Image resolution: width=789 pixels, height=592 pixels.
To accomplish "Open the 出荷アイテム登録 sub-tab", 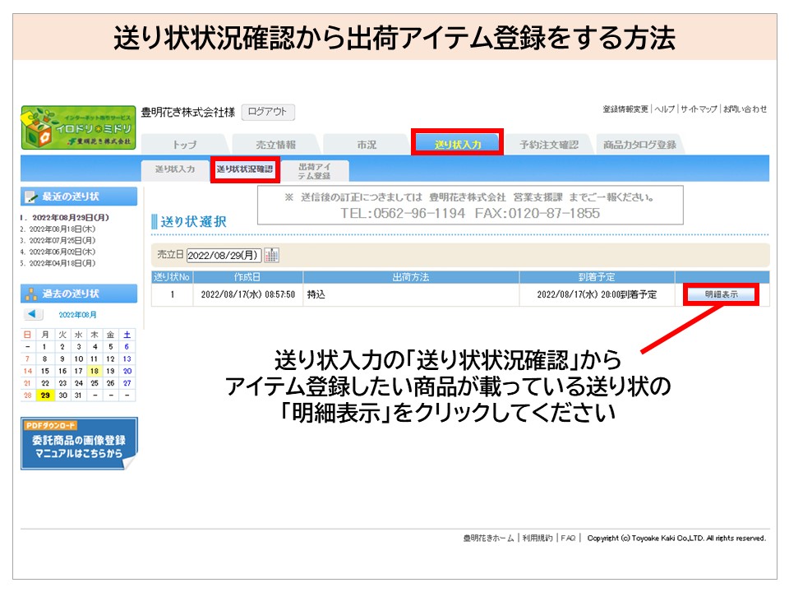I will click(314, 170).
